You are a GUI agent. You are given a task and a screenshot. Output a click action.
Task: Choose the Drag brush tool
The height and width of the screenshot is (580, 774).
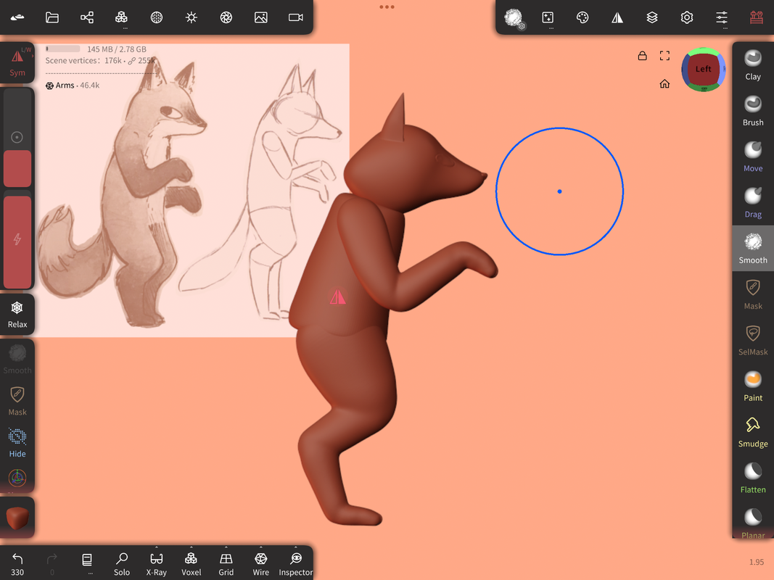753,202
